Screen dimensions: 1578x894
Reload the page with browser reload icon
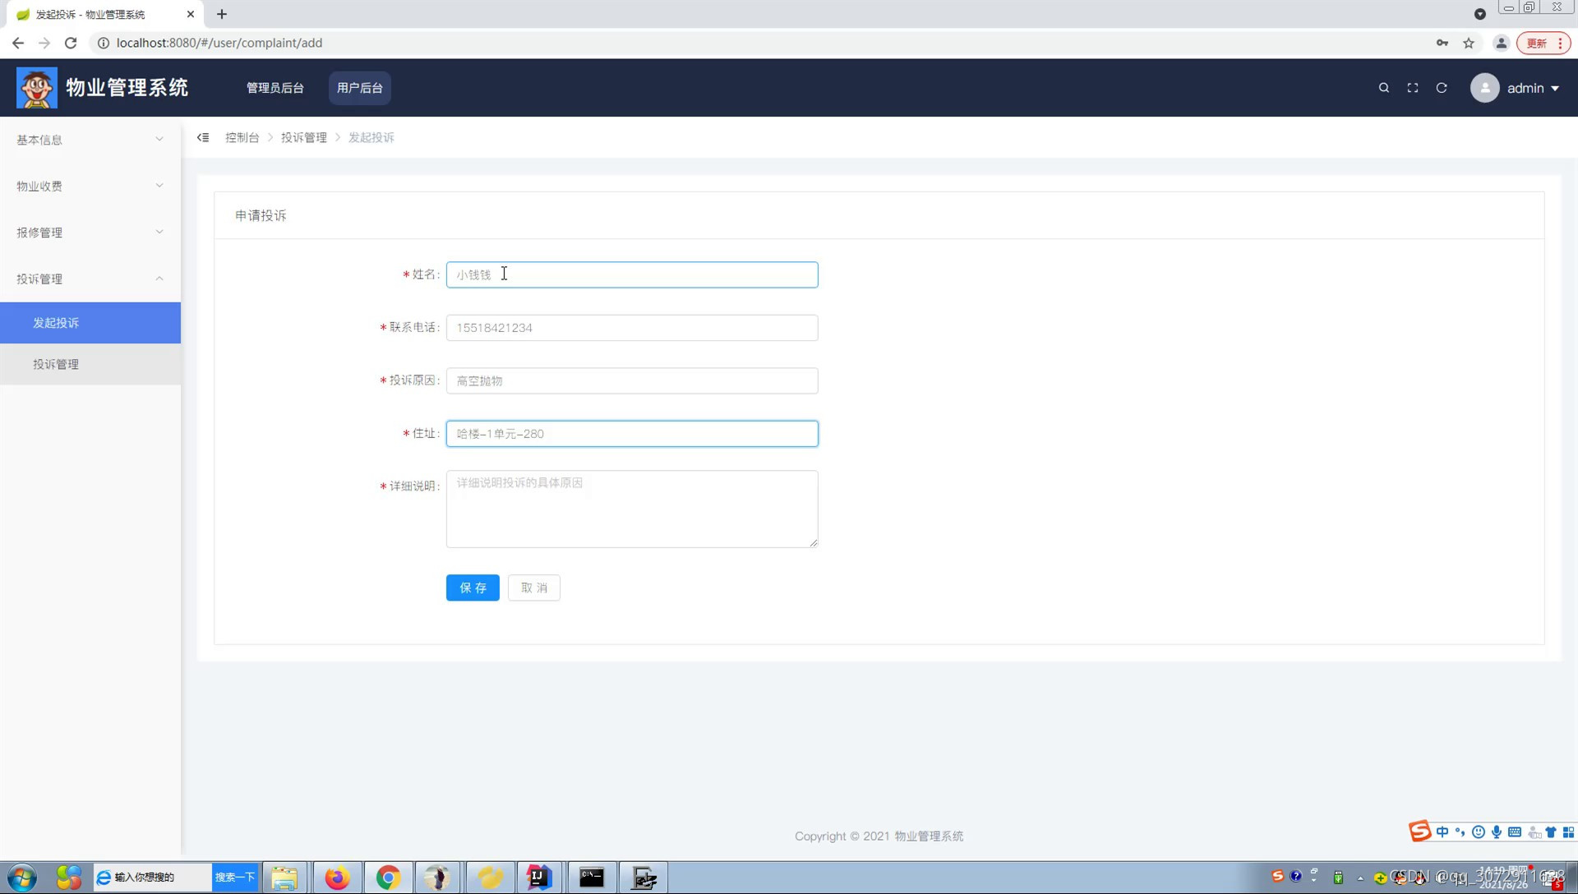click(71, 43)
